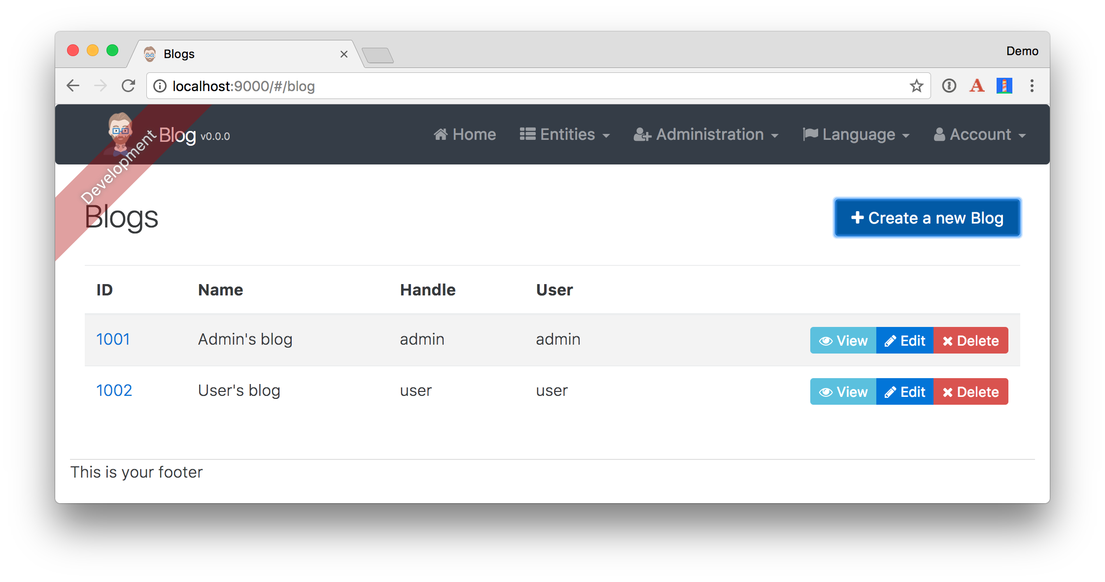Image resolution: width=1105 pixels, height=582 pixels.
Task: Delete Admin's blog entry
Action: 970,340
